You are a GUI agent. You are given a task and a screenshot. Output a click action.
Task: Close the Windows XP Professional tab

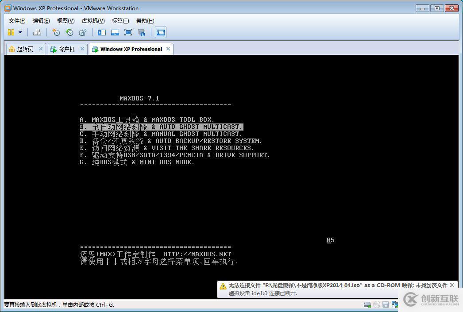pyautogui.click(x=168, y=49)
